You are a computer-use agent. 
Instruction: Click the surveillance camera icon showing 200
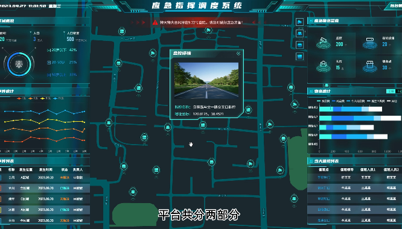point(324,43)
